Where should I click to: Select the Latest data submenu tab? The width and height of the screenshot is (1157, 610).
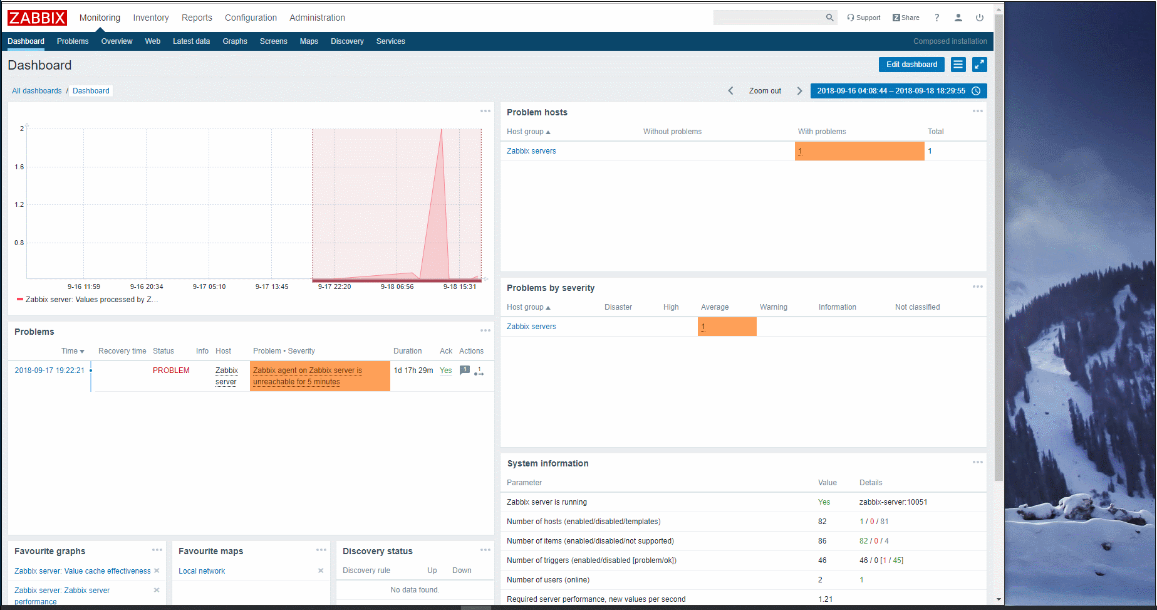point(191,41)
